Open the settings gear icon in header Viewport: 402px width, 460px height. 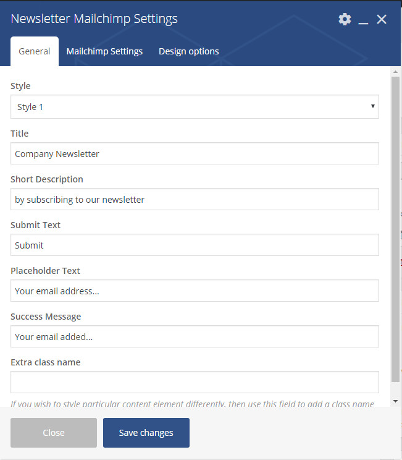pyautogui.click(x=345, y=19)
